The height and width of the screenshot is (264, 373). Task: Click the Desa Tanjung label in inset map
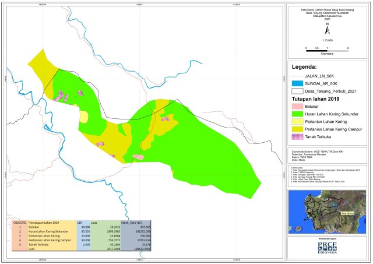(x=347, y=213)
